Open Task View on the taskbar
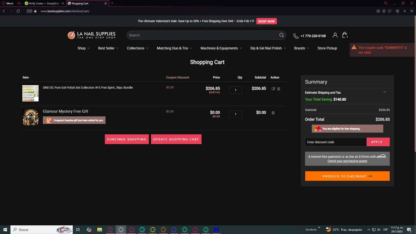Screen dimensions: 416x234 [78, 230]
